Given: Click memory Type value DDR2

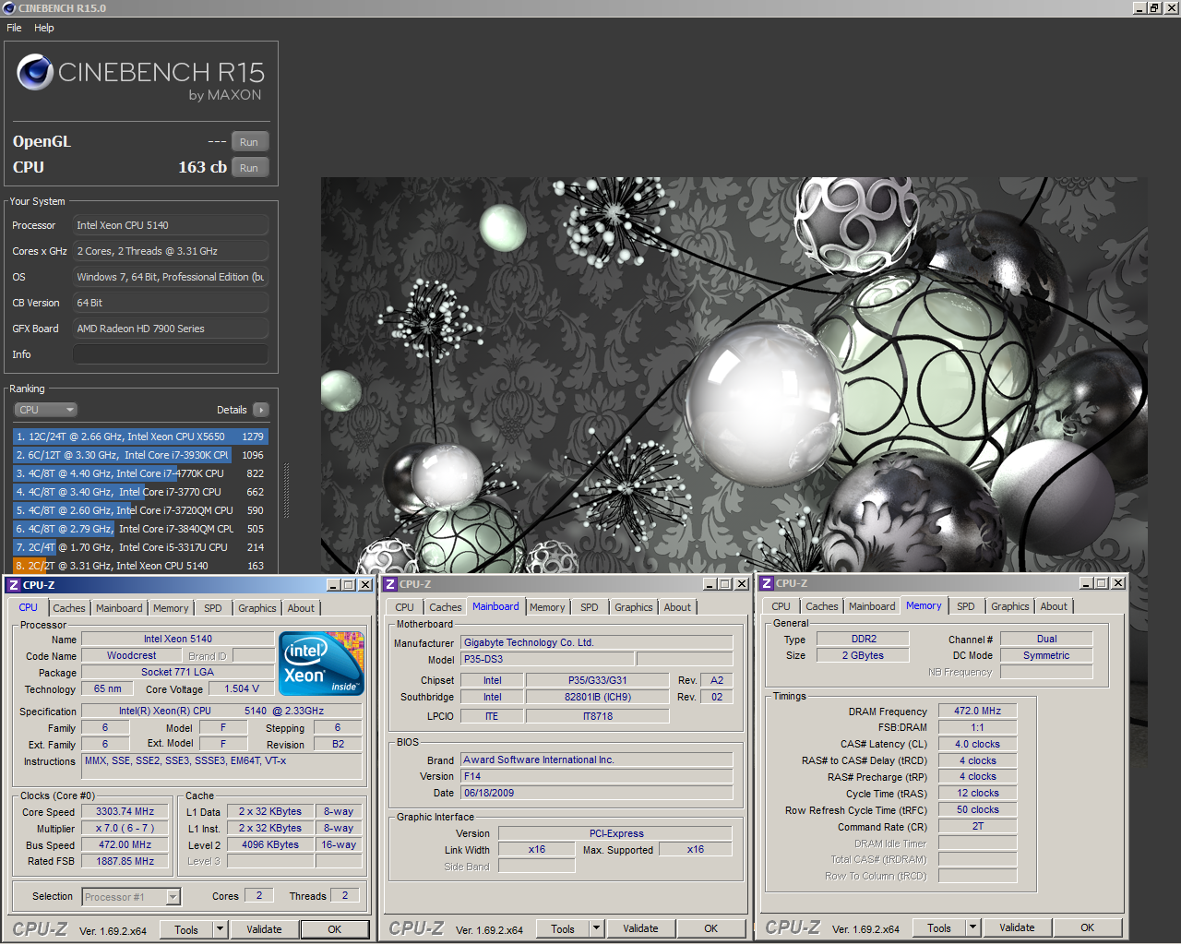Looking at the screenshot, I should coord(864,640).
